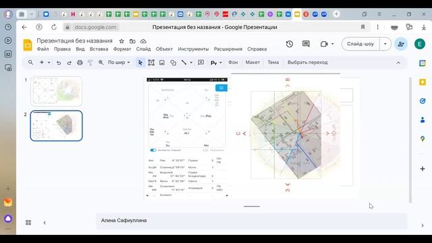Viewport: 432px width, 243px height.
Task: Open the Рч input tools dropdown
Action: click(216, 63)
